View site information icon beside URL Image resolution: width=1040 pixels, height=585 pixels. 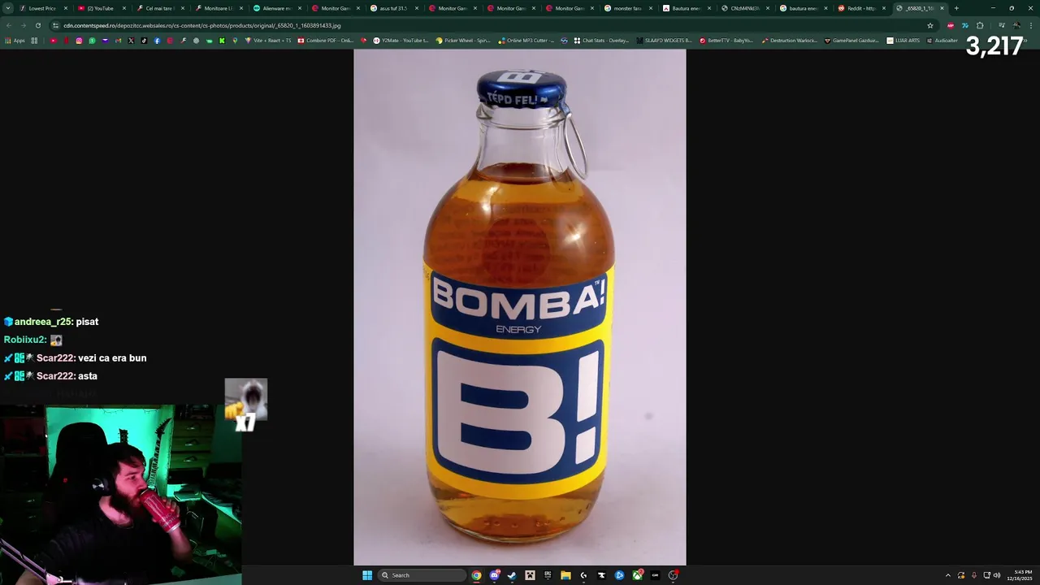coord(55,25)
